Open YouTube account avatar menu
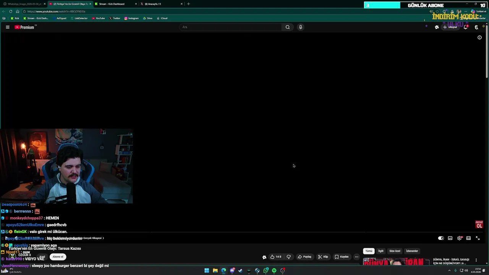The image size is (489, 275). tap(476, 27)
